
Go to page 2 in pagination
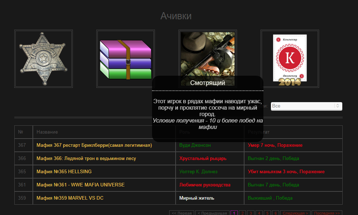pos(242,213)
